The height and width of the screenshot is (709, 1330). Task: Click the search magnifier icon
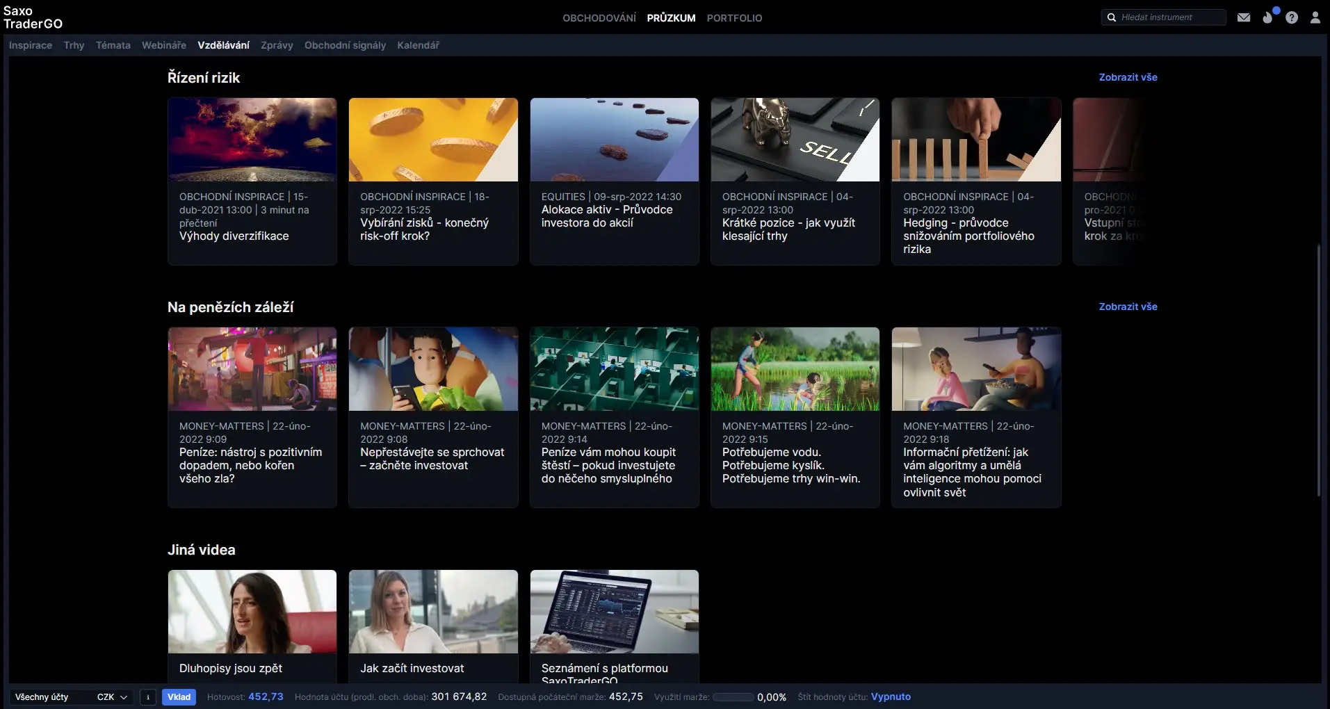1111,17
